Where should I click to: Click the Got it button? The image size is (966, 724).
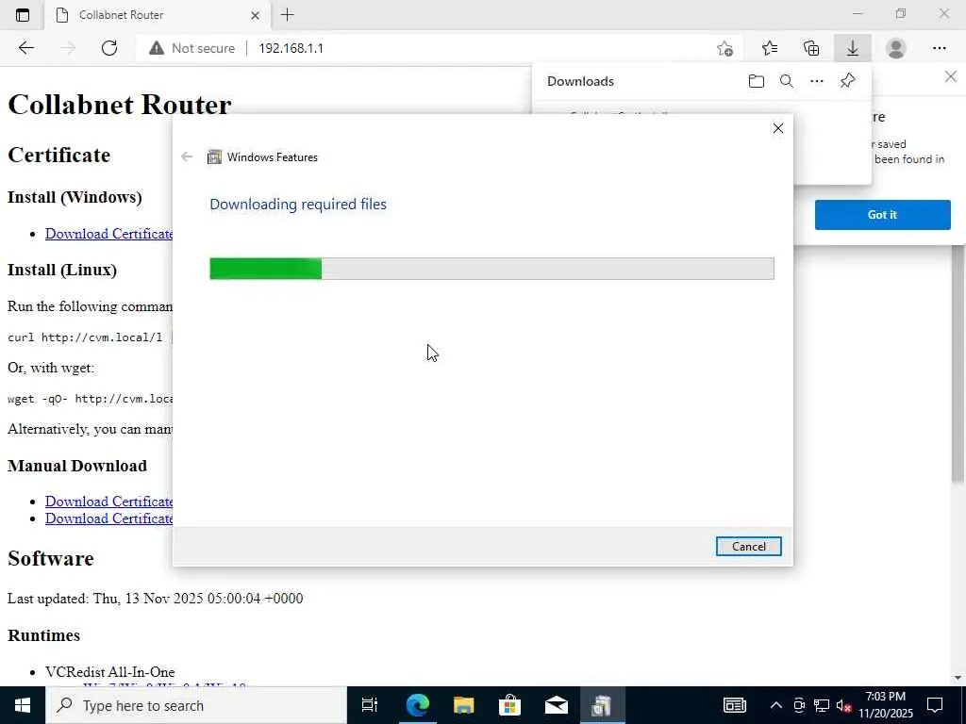[x=882, y=215]
